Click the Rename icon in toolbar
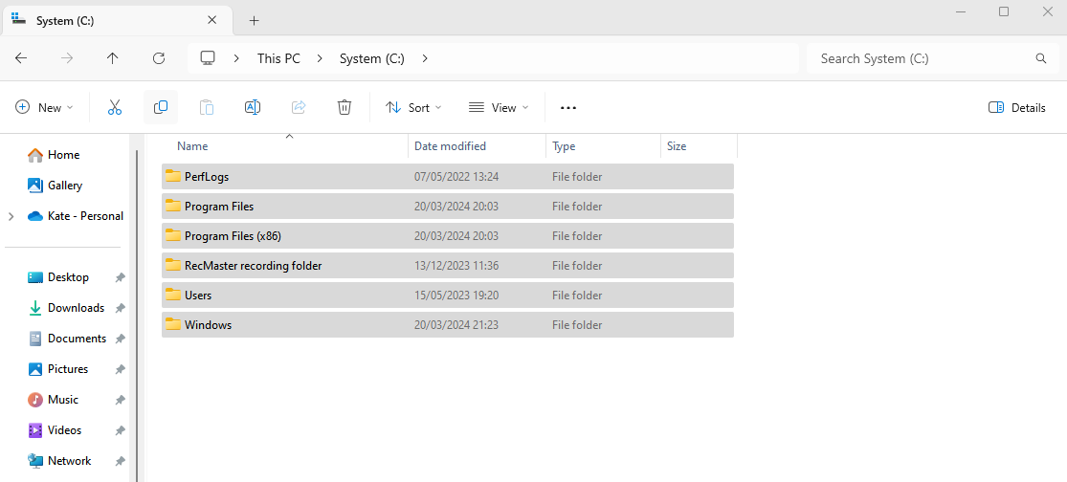Image resolution: width=1067 pixels, height=482 pixels. tap(253, 108)
